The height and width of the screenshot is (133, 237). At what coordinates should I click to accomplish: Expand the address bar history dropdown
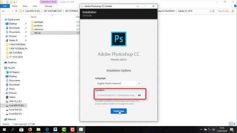pyautogui.click(x=210, y=11)
